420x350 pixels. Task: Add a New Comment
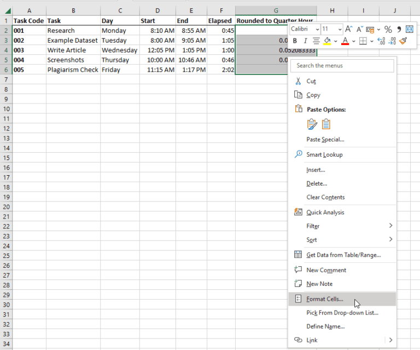click(342, 270)
